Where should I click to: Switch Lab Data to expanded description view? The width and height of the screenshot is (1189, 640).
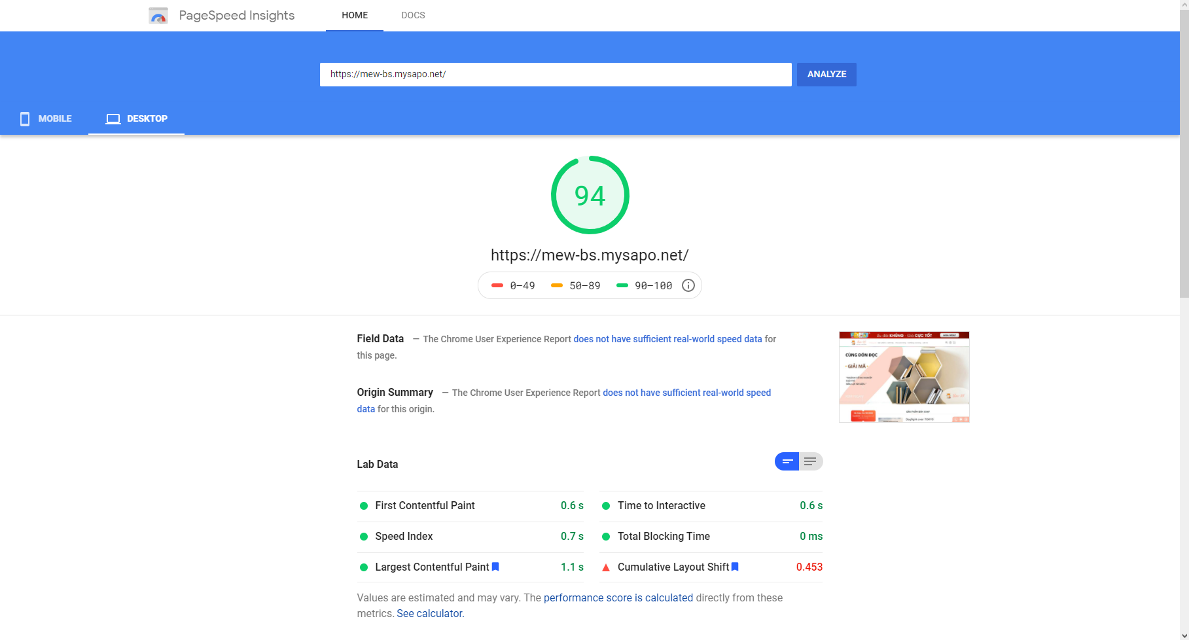pyautogui.click(x=811, y=461)
